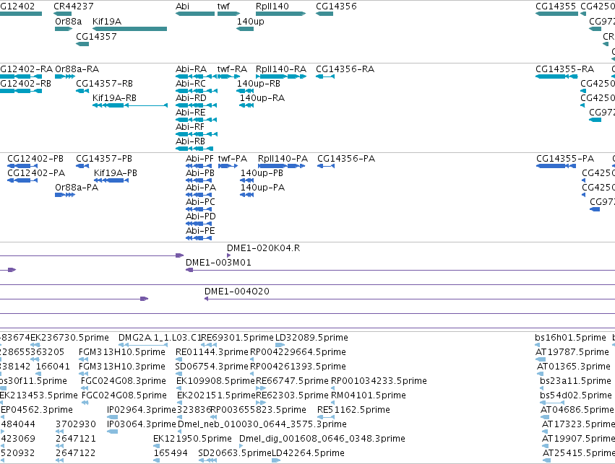Select transcript 140up-RA

[262, 98]
